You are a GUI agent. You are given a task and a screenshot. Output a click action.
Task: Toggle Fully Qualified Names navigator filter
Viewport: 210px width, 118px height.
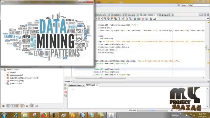point(27,106)
